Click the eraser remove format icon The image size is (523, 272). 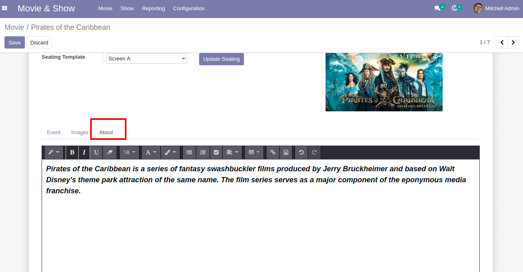click(x=109, y=152)
